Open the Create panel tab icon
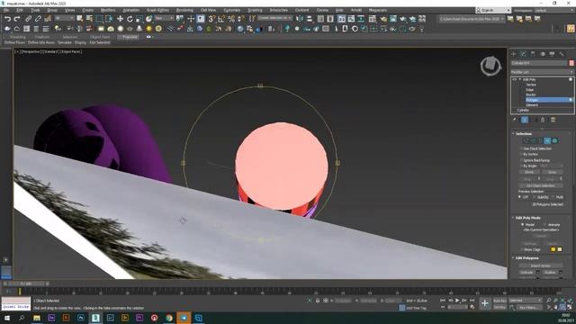The image size is (576, 324). 514,54
